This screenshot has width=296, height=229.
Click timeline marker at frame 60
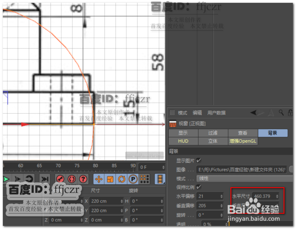(21, 166)
